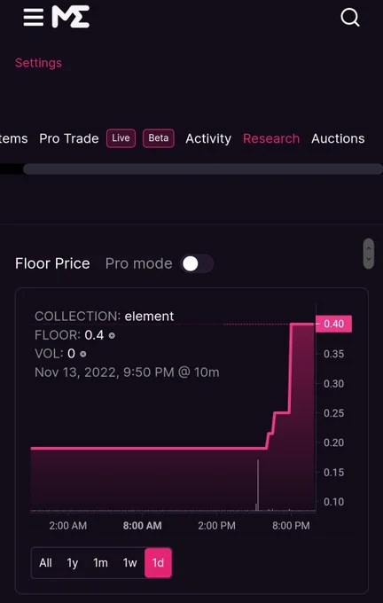Image resolution: width=383 pixels, height=603 pixels.
Task: Click the Magic Eden logo
Action: click(x=71, y=17)
